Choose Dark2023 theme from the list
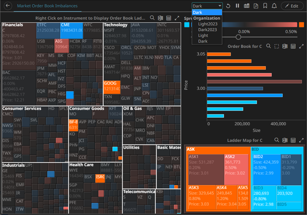This screenshot has height=215, width=307. click(207, 30)
